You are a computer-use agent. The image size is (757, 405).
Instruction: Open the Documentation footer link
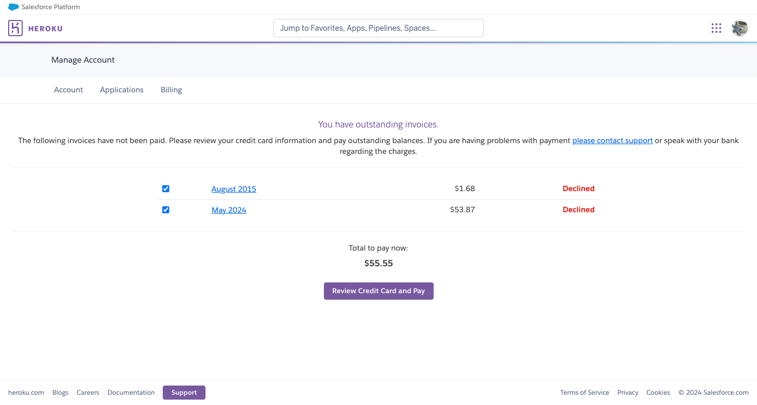131,393
